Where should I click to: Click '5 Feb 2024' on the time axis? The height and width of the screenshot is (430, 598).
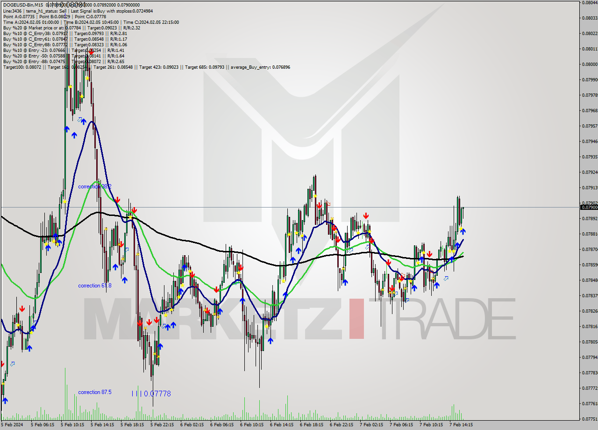pos(12,425)
